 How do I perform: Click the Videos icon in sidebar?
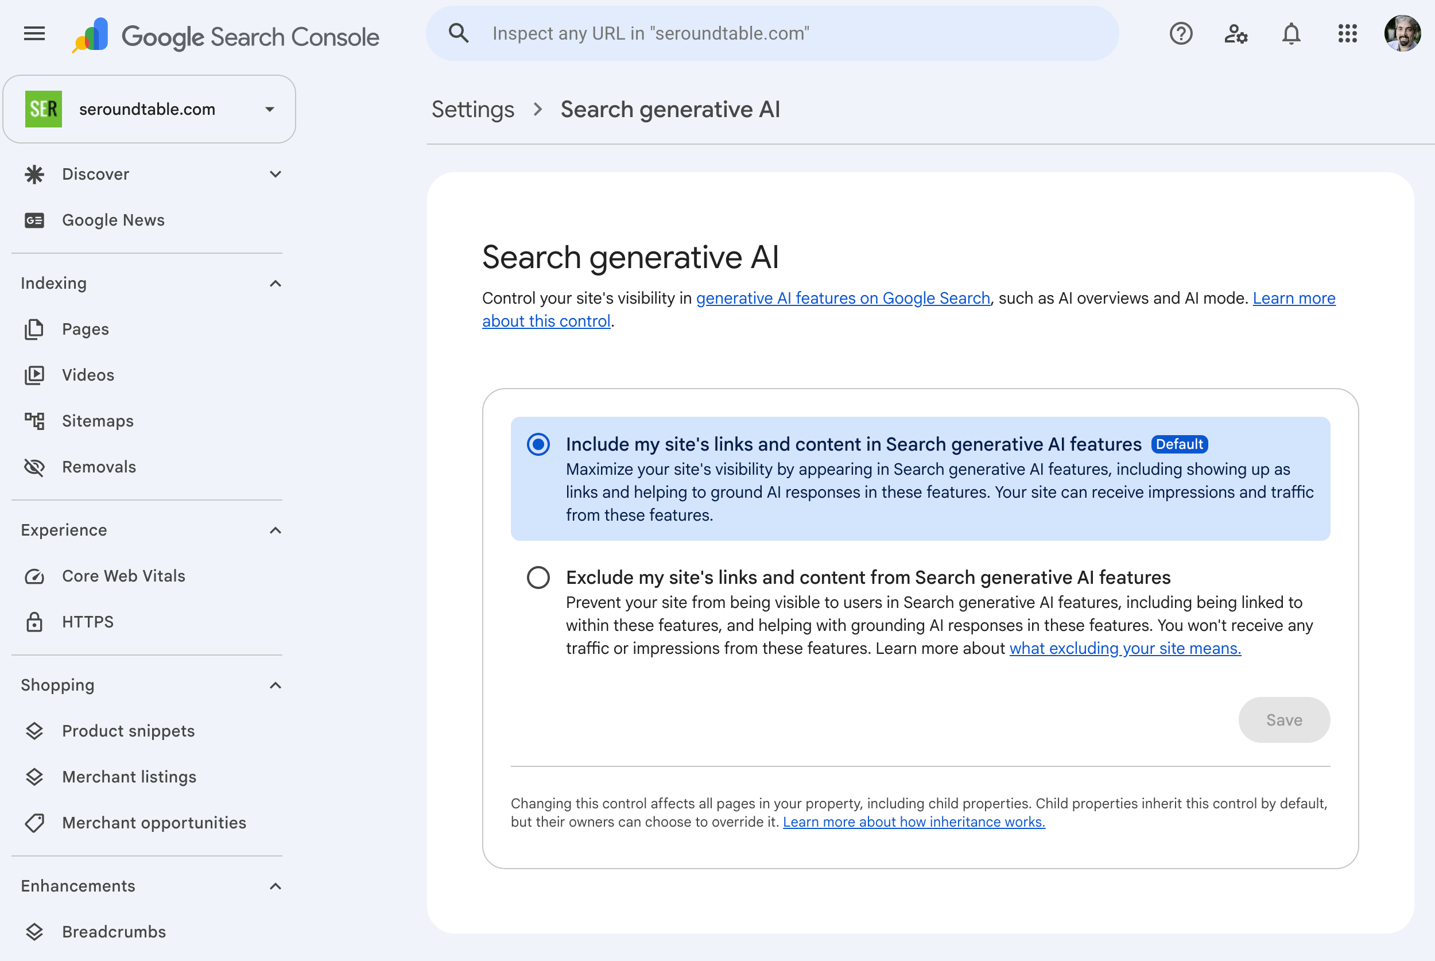click(x=34, y=375)
